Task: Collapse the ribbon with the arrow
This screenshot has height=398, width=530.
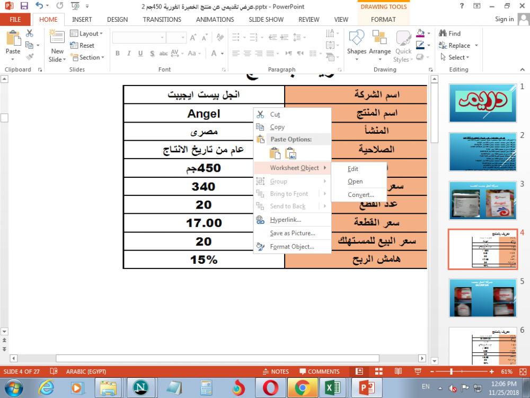Action: 523,70
